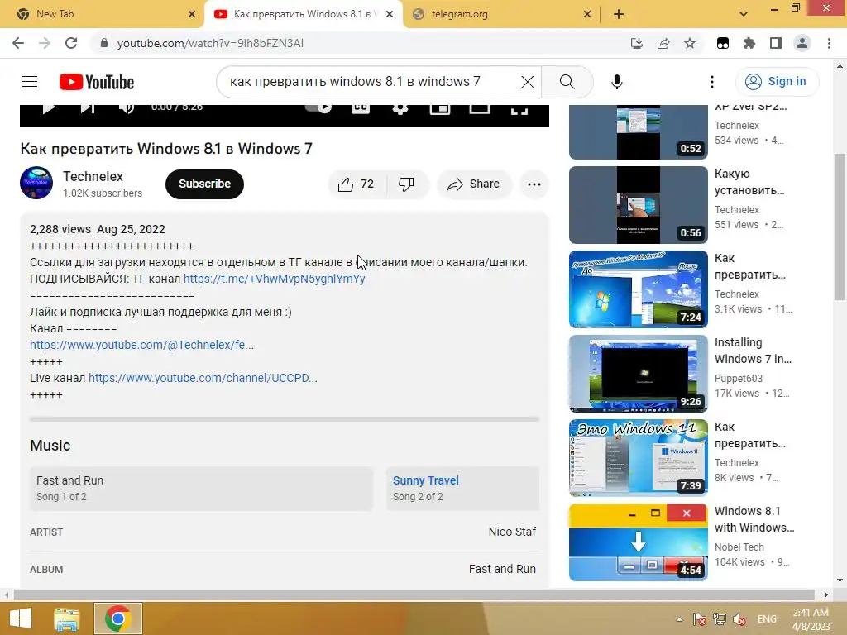Open the Live channel UCCPD link
This screenshot has height=635, width=847.
coord(203,378)
